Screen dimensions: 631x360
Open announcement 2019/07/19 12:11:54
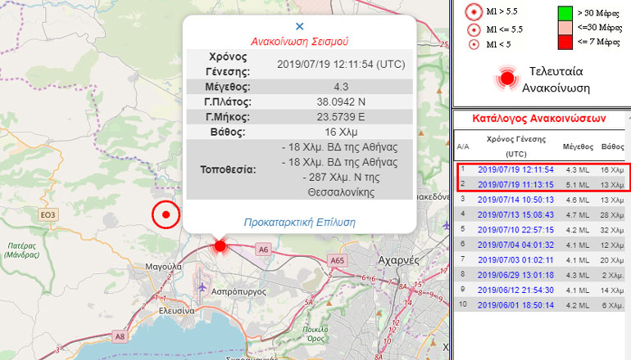point(515,170)
